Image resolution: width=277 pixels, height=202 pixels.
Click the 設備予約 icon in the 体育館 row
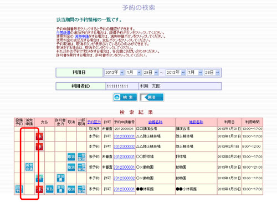(19, 189)
